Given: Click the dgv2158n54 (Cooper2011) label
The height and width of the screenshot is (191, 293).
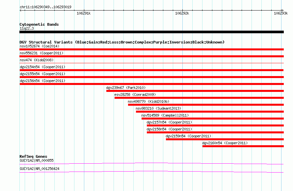Looking at the screenshot, I should (169, 129).
